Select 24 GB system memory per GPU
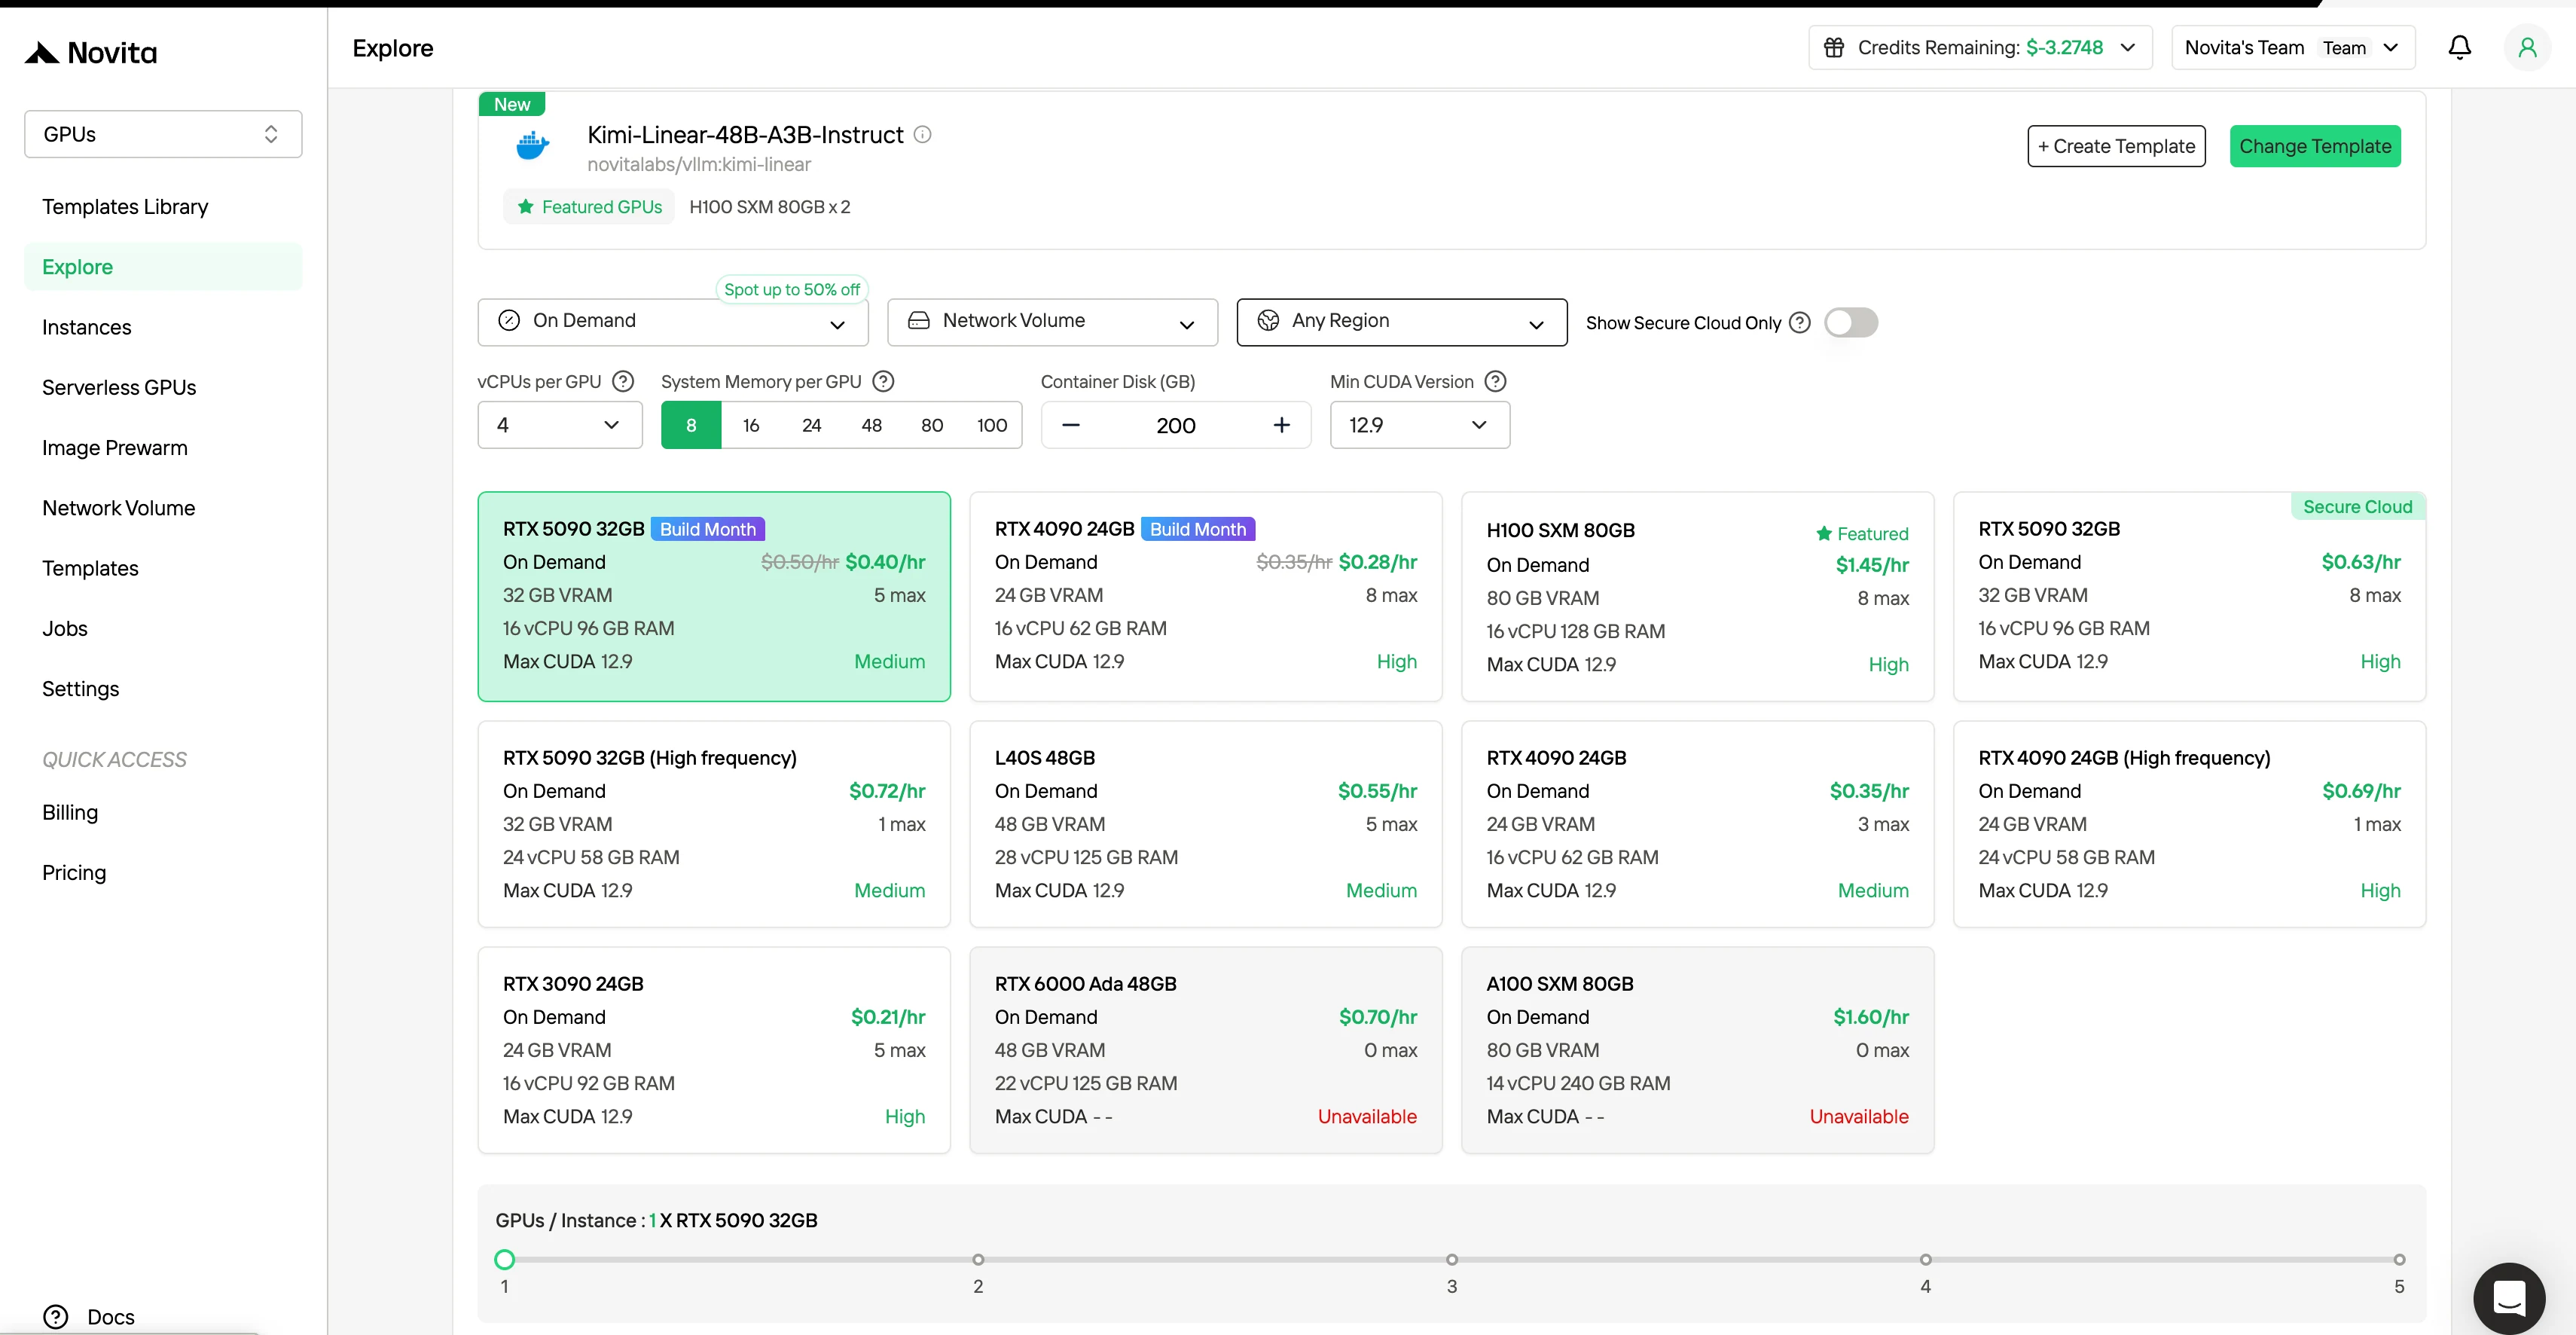The width and height of the screenshot is (2576, 1335). 811,425
